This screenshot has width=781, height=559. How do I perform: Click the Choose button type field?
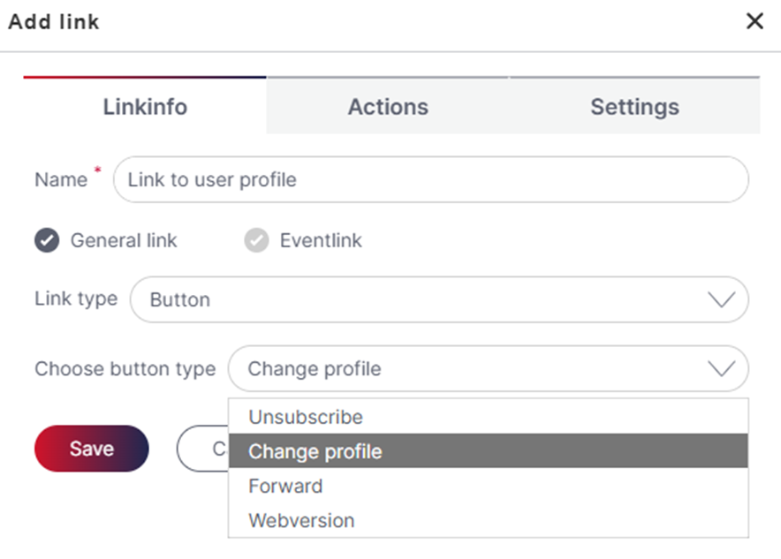(x=468, y=369)
